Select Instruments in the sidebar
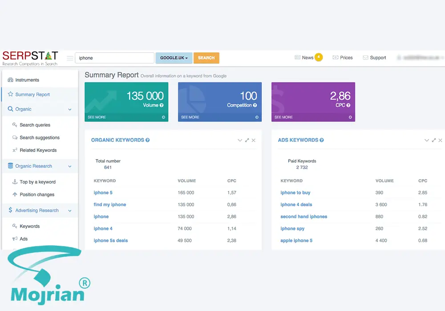 (x=27, y=80)
